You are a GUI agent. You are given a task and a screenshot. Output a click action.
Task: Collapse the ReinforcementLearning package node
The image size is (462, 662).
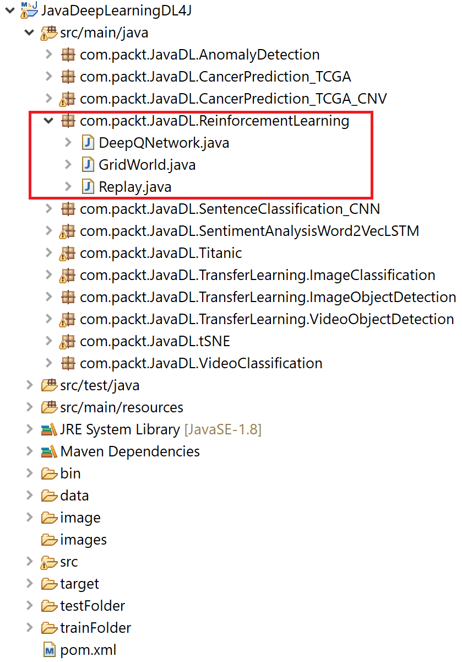click(x=49, y=121)
